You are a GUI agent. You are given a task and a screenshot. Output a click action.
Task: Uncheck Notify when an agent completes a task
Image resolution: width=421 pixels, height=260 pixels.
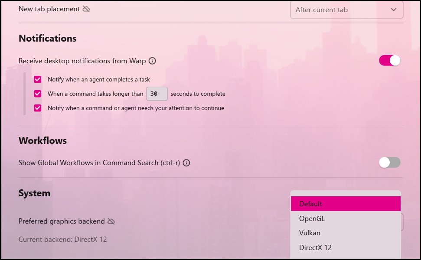[x=38, y=79]
